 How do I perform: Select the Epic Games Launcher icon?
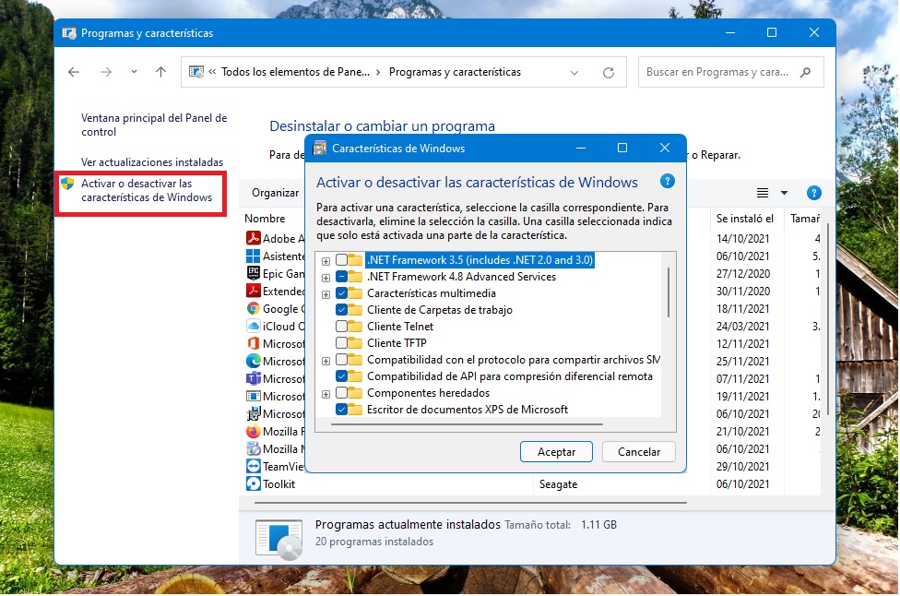[252, 274]
